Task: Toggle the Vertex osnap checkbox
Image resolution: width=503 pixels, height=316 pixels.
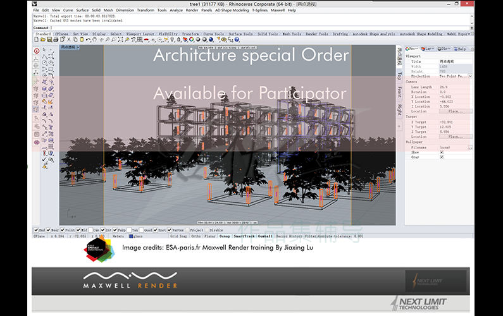Action: click(x=170, y=230)
